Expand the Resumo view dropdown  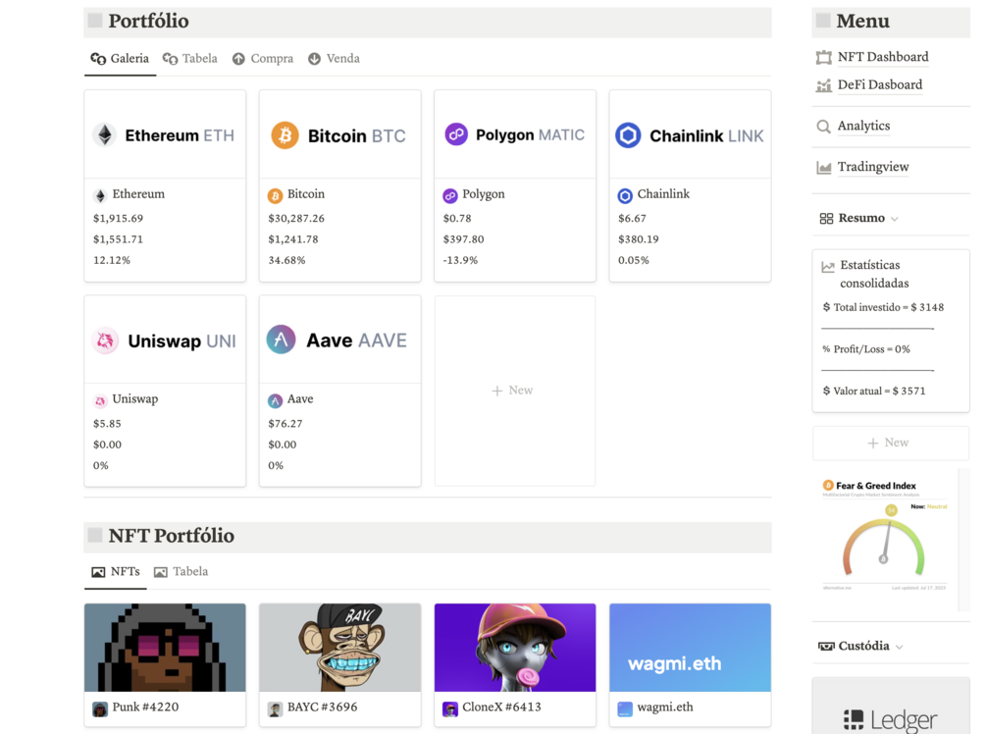895,219
